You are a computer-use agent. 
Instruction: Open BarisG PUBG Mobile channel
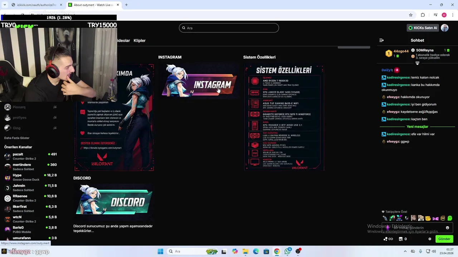point(31,230)
